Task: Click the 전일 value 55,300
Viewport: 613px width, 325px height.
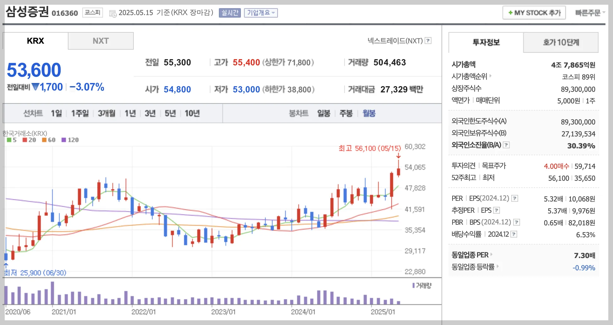Action: click(x=177, y=62)
